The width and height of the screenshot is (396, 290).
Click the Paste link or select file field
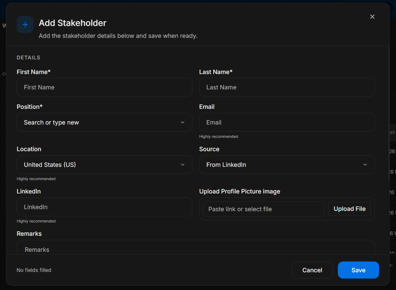tap(264, 209)
